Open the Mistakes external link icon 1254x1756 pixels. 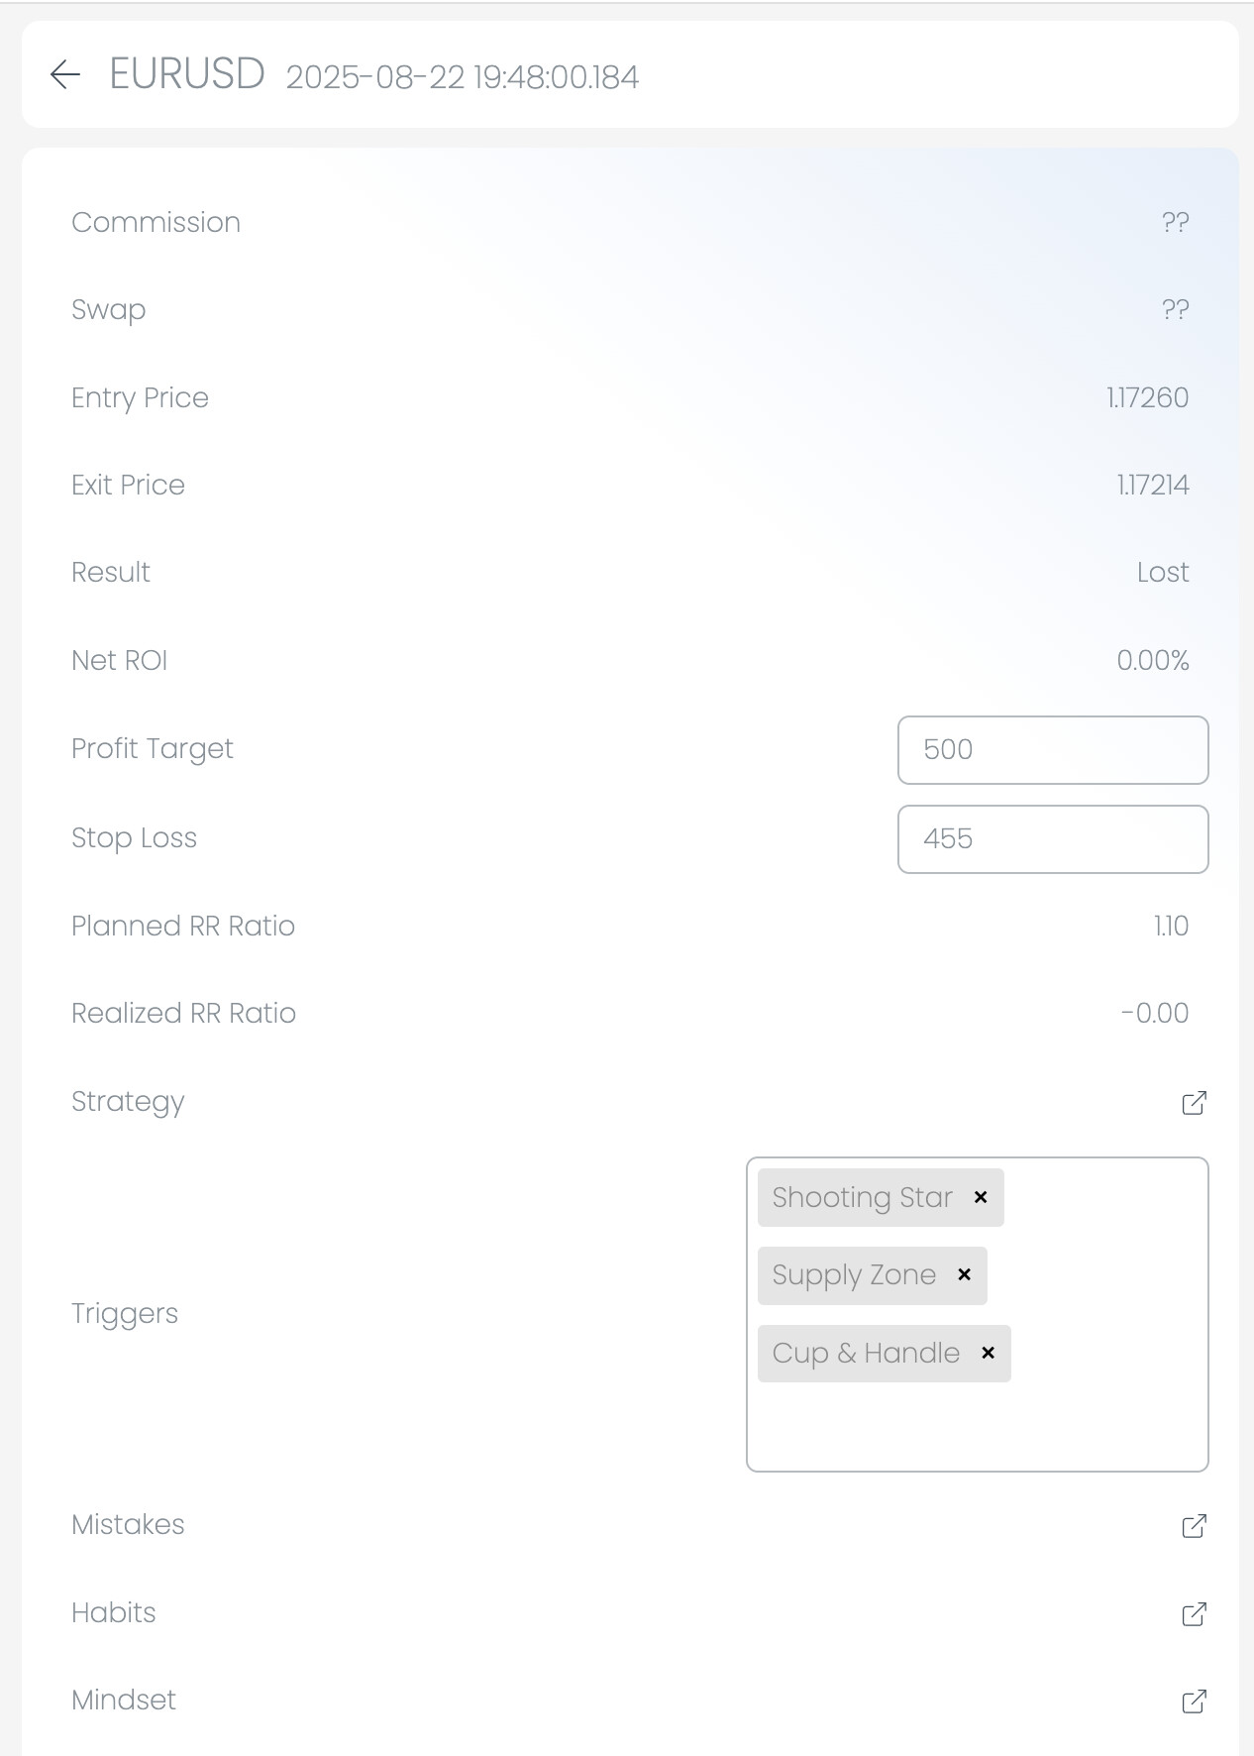(x=1194, y=1526)
